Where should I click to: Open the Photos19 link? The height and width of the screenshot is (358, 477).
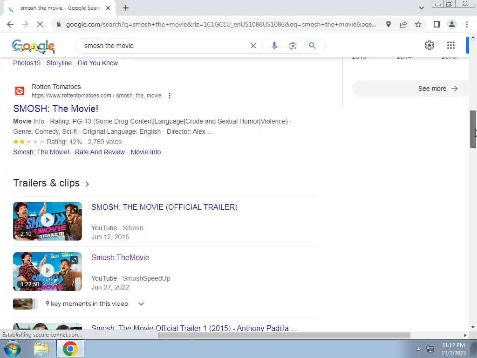(27, 63)
